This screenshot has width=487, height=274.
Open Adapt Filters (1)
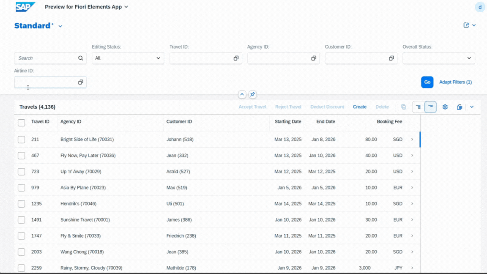(455, 82)
